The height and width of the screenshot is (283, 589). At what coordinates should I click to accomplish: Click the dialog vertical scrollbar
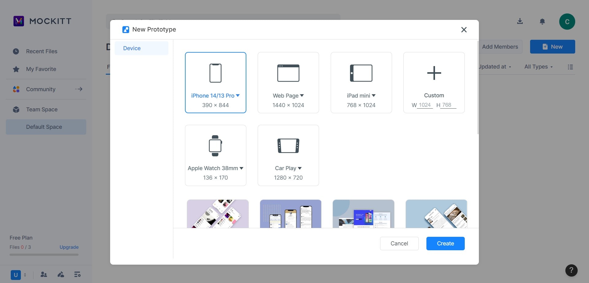click(x=478, y=87)
